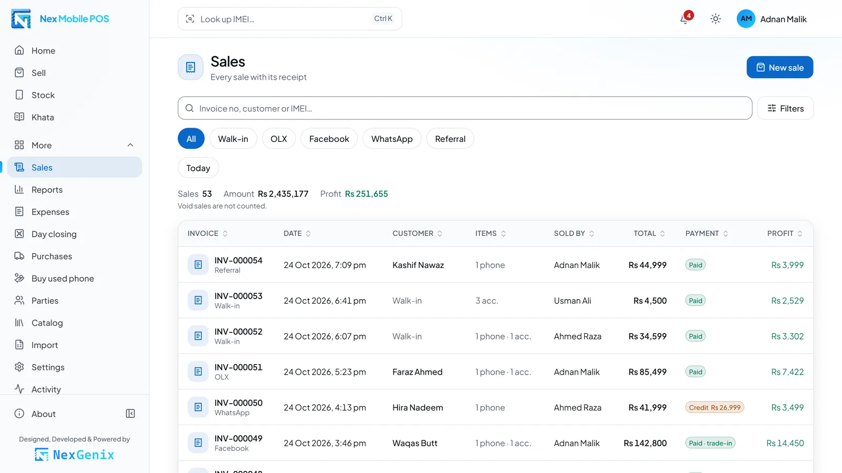Collapse the sidebar panel icon
Image resolution: width=842 pixels, height=473 pixels.
click(131, 414)
